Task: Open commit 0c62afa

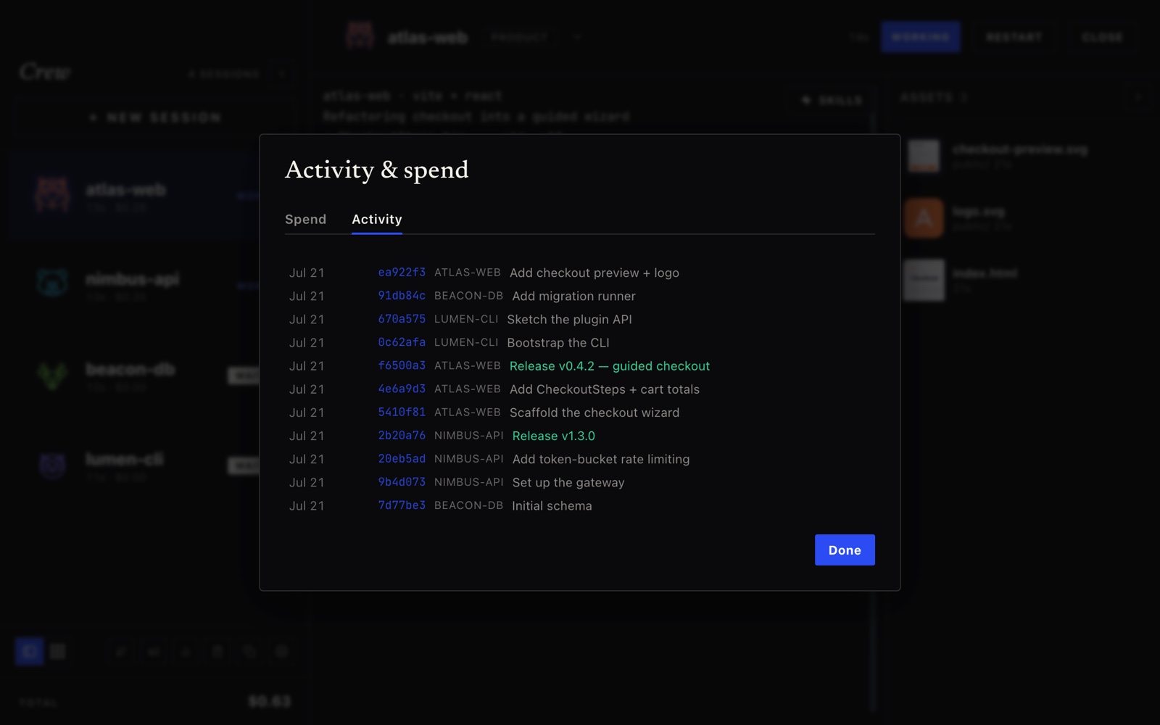Action: click(402, 342)
